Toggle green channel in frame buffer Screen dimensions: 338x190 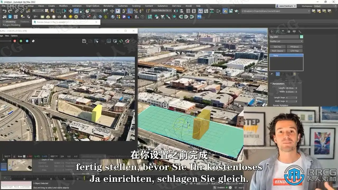[x=21, y=41]
